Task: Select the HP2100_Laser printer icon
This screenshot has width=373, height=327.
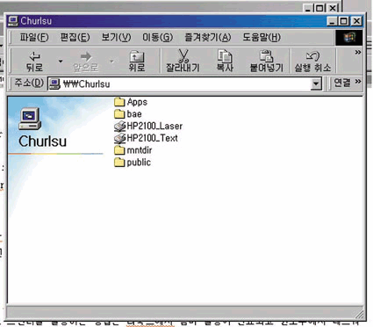Action: click(x=119, y=127)
